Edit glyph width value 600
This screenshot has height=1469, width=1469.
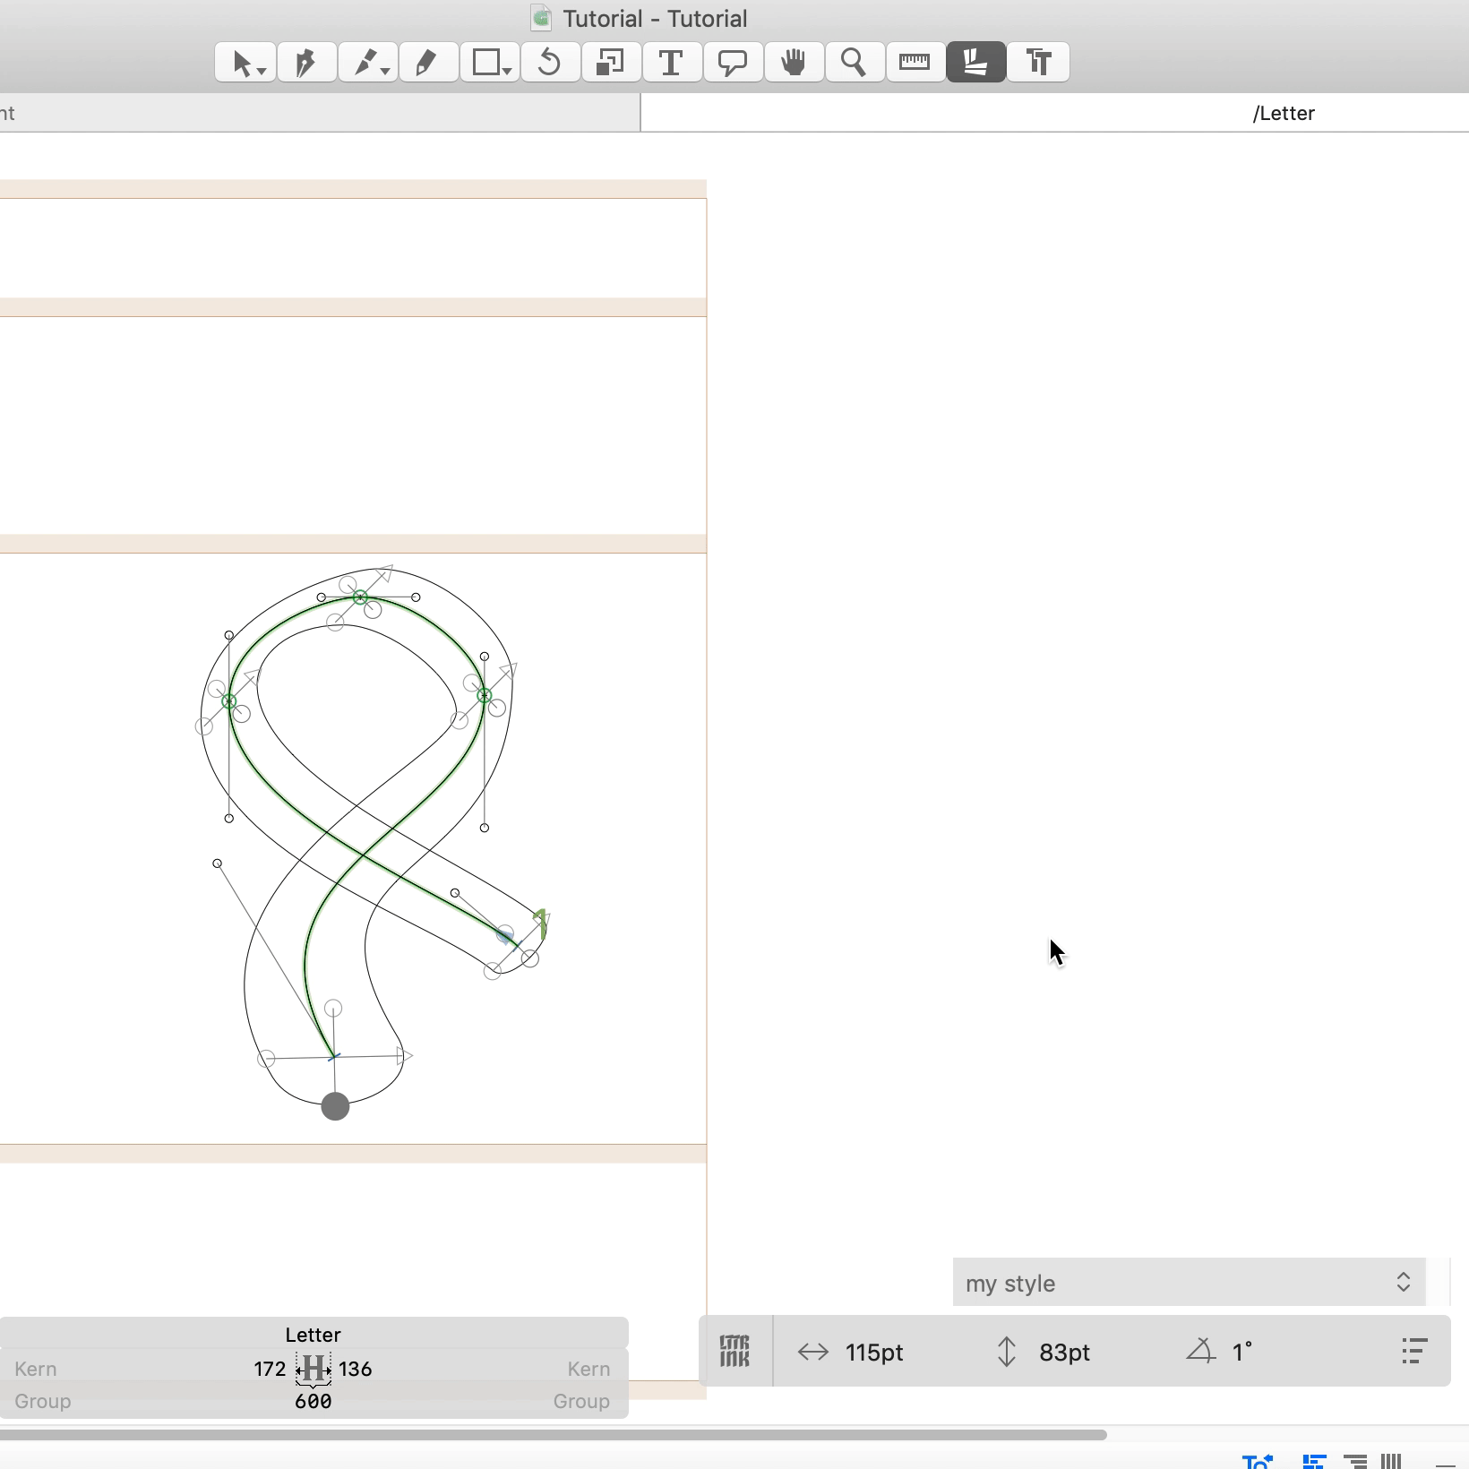point(314,1401)
